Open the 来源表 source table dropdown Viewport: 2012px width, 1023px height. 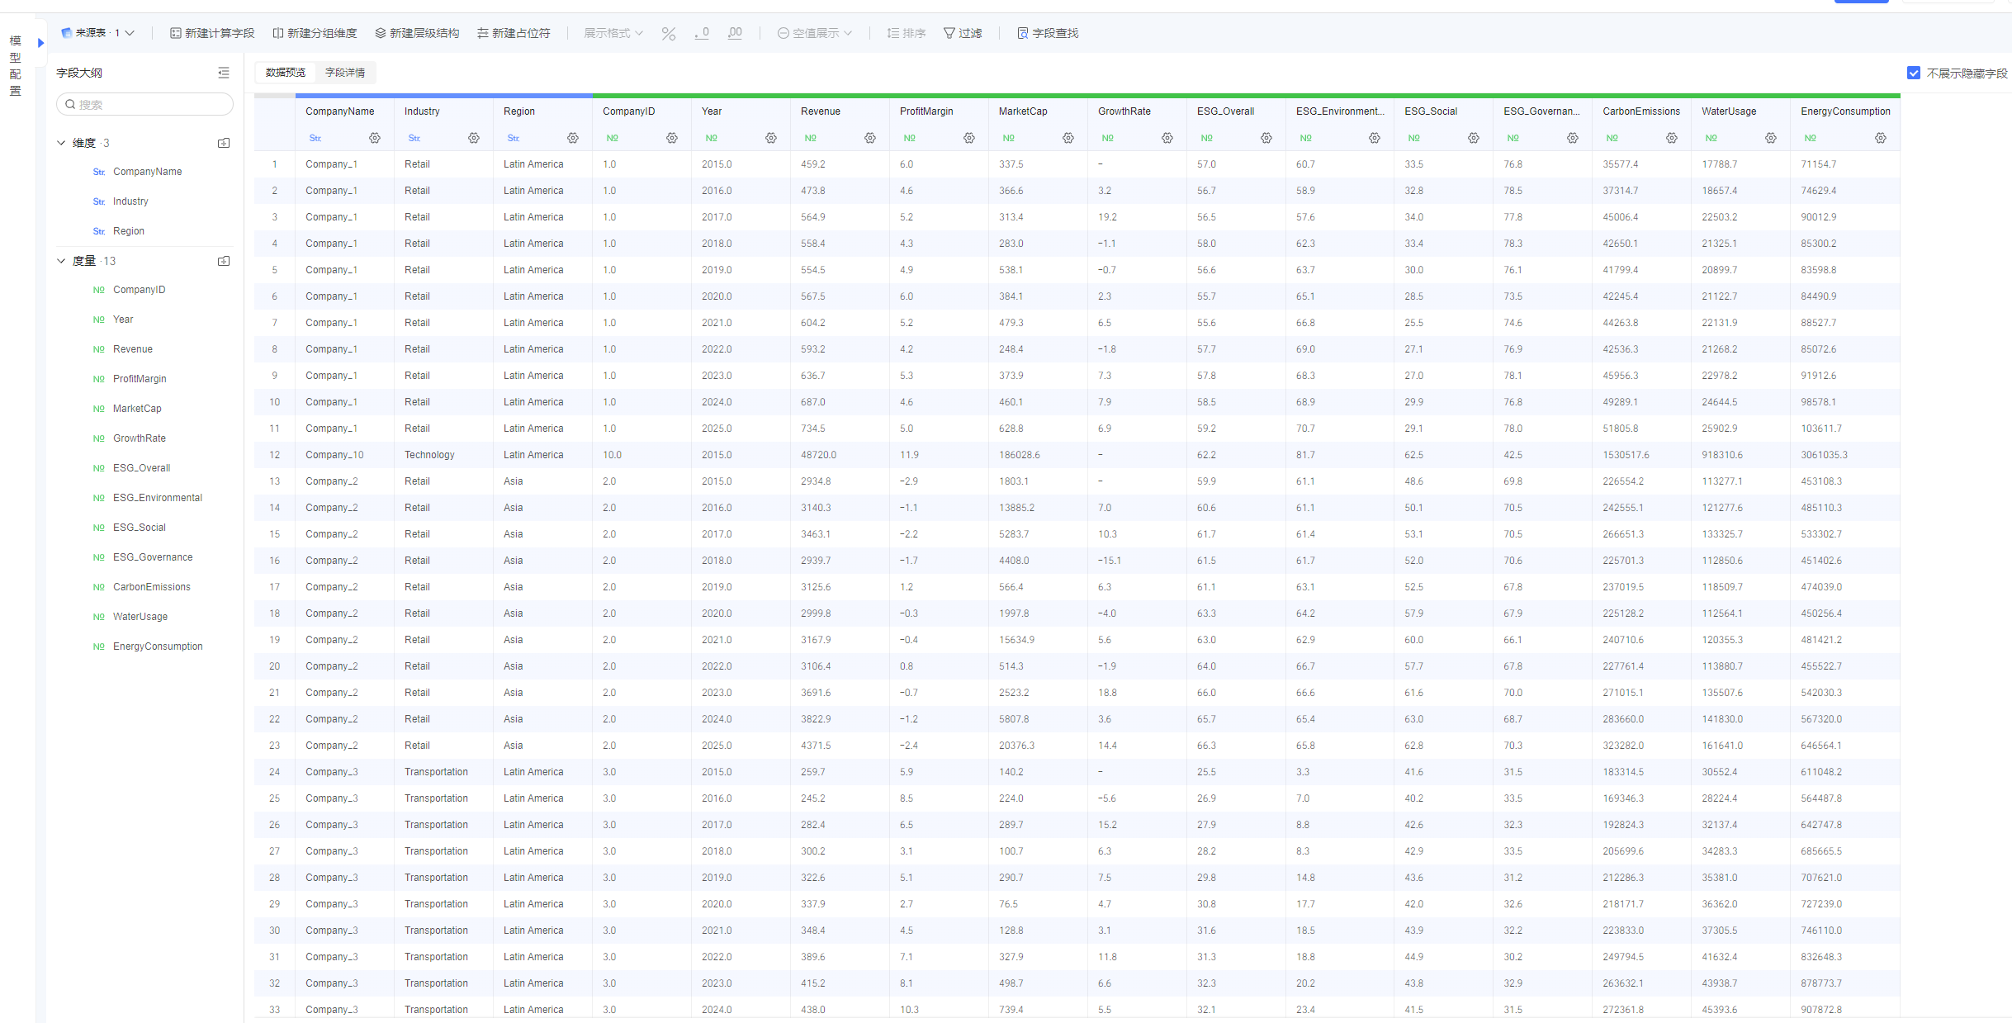(97, 33)
